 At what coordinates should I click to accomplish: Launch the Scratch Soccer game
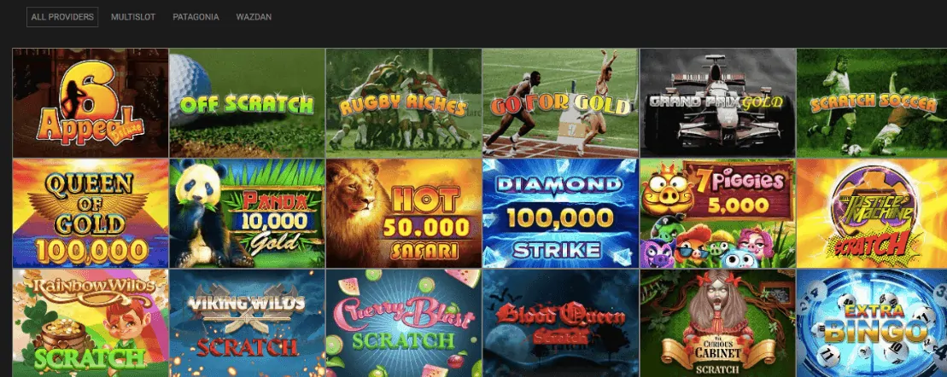point(872,103)
